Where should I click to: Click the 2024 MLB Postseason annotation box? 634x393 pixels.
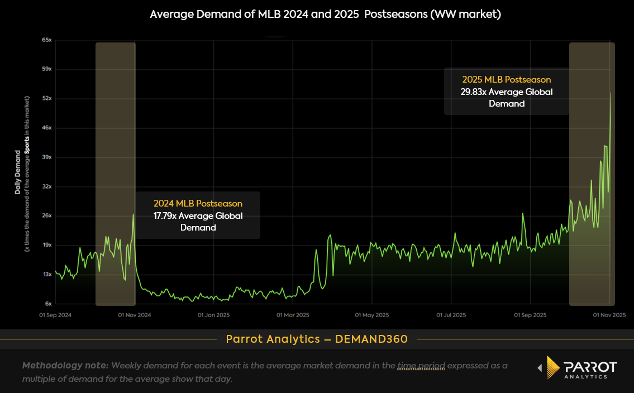coord(198,214)
